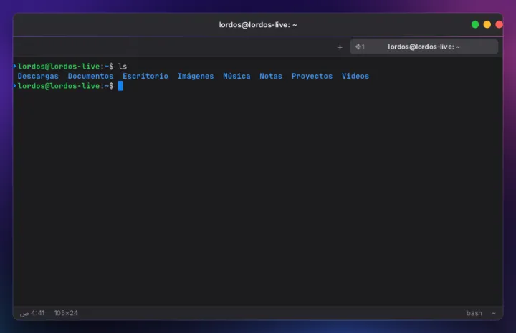
Task: Close the terminal with the red button
Action: pos(500,24)
